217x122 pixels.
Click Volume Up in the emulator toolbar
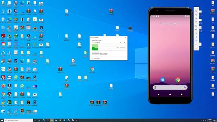pyautogui.click(x=196, y=15)
